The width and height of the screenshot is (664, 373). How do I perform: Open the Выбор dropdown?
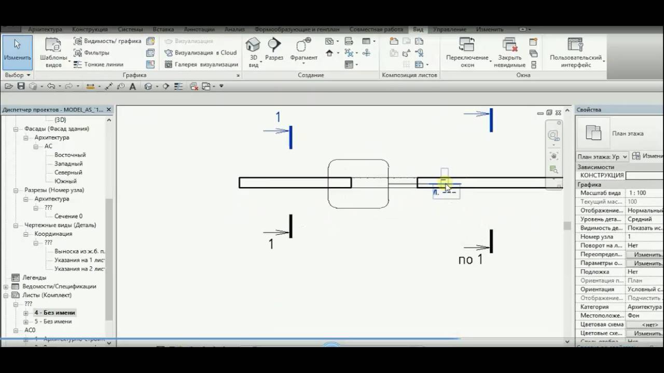[x=18, y=75]
